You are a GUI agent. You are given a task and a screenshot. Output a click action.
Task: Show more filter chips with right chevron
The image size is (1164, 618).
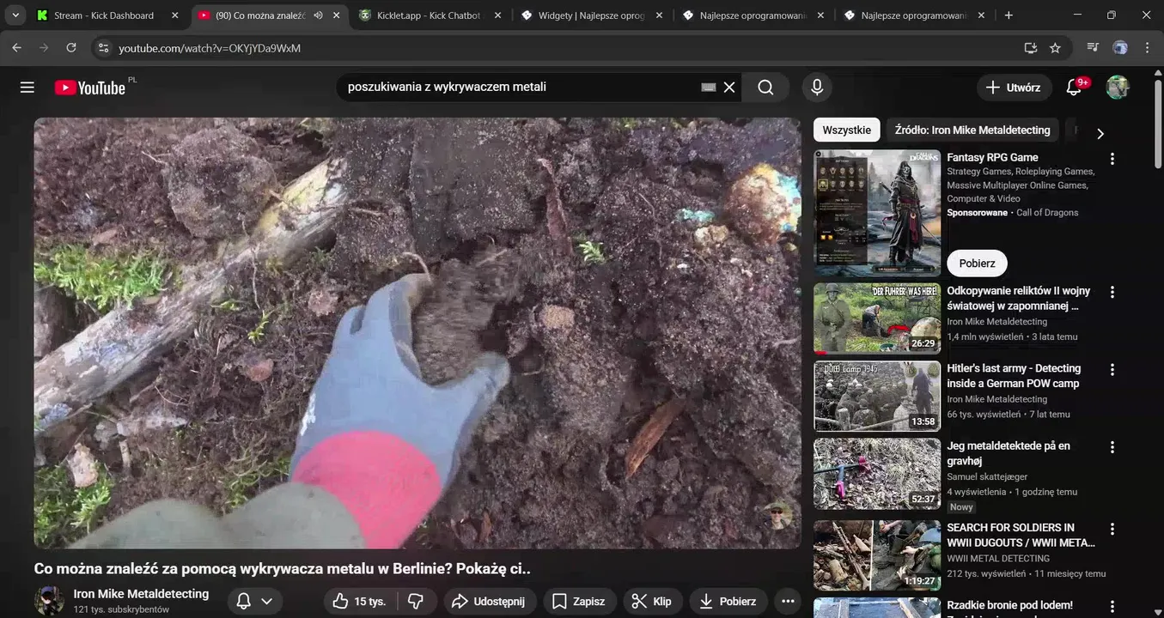[1100, 133]
